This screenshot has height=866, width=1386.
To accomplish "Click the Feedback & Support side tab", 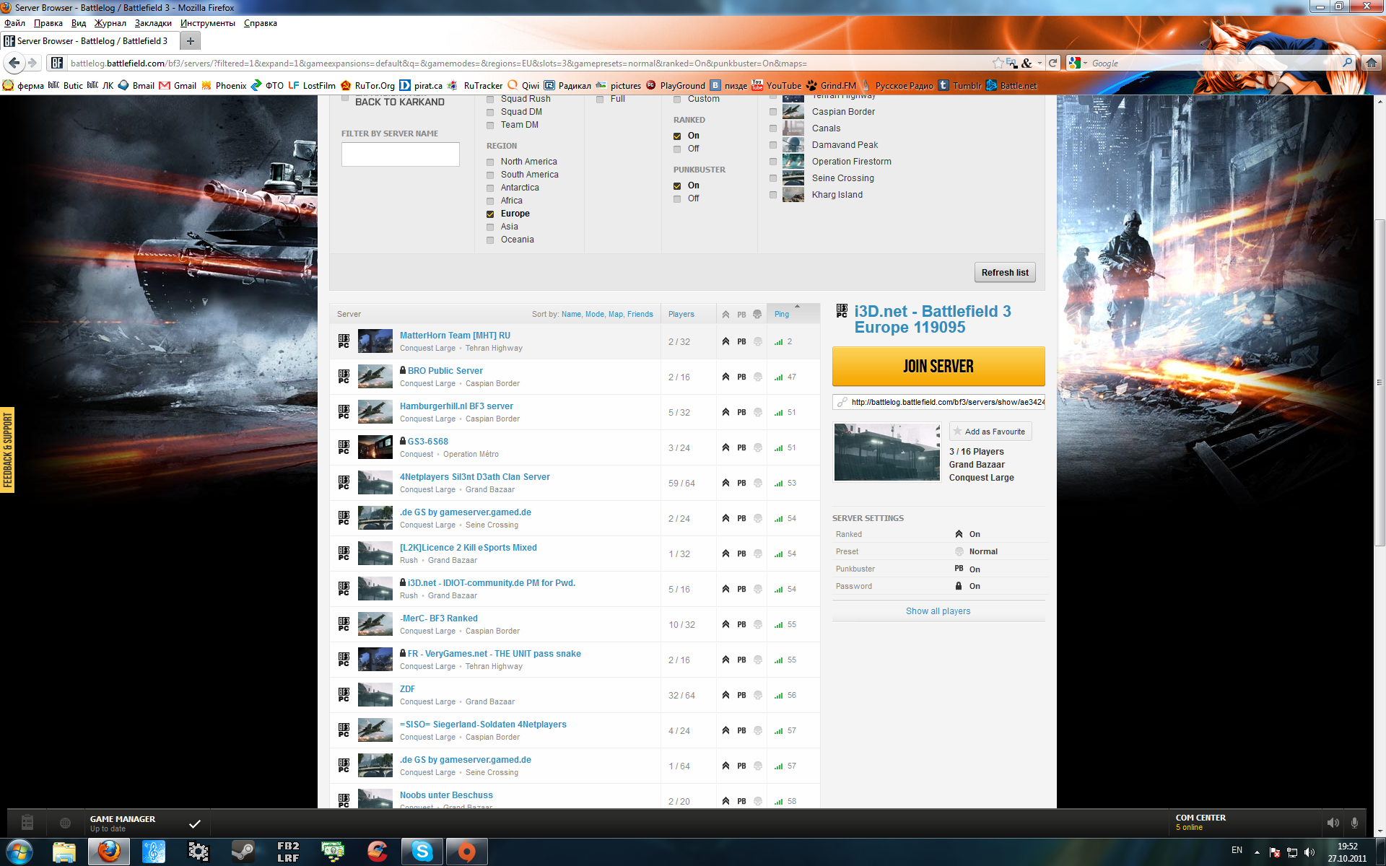I will click(x=7, y=450).
